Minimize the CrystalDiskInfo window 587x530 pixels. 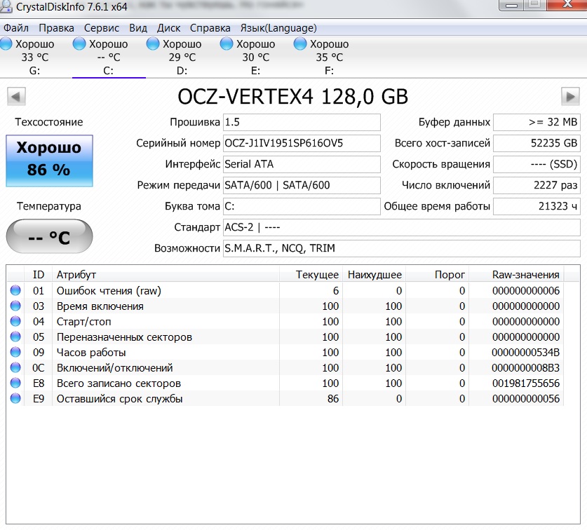click(511, 4)
